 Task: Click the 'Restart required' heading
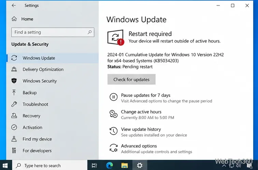pyautogui.click(x=150, y=34)
